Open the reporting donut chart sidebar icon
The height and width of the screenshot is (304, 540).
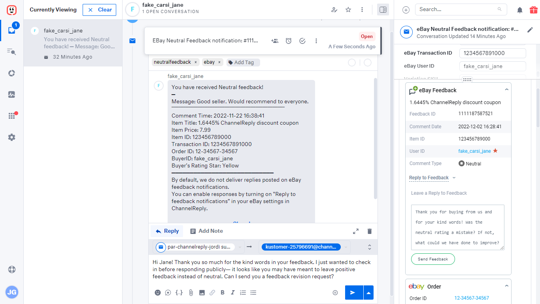[11, 73]
